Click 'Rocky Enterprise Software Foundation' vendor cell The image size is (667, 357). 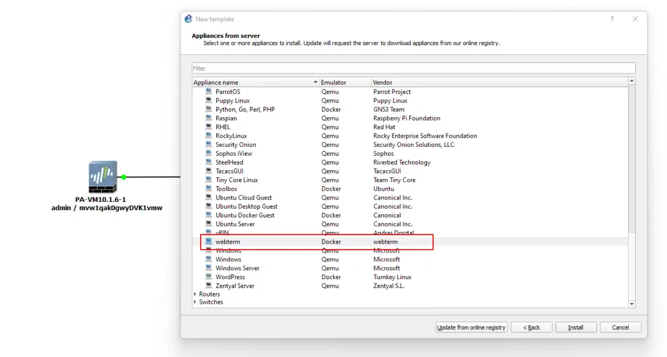[x=425, y=136]
